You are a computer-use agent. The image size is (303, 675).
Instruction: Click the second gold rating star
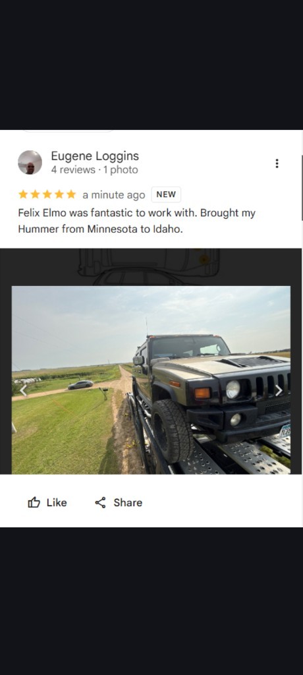point(36,194)
